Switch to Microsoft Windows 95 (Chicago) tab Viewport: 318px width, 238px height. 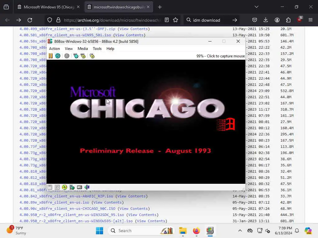click(x=49, y=7)
